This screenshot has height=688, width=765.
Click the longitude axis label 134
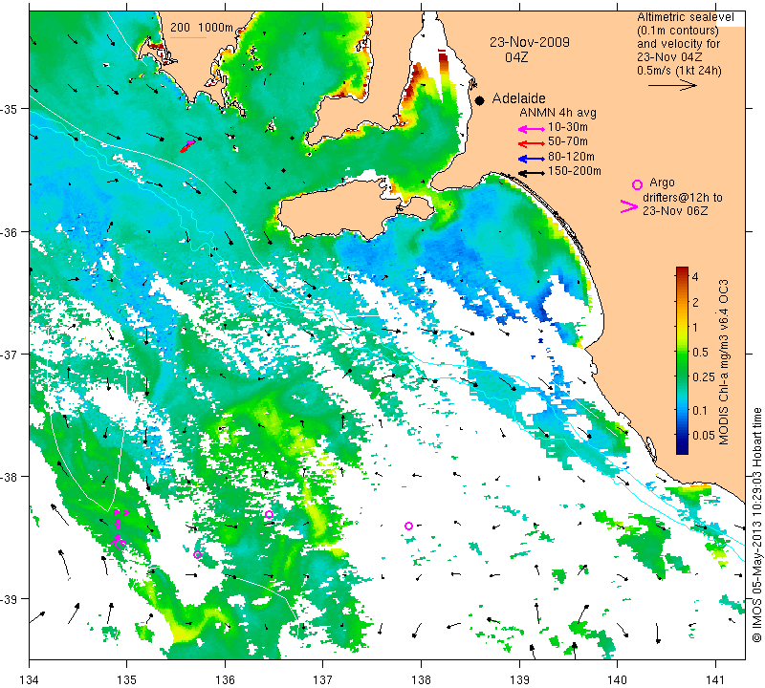coord(30,678)
